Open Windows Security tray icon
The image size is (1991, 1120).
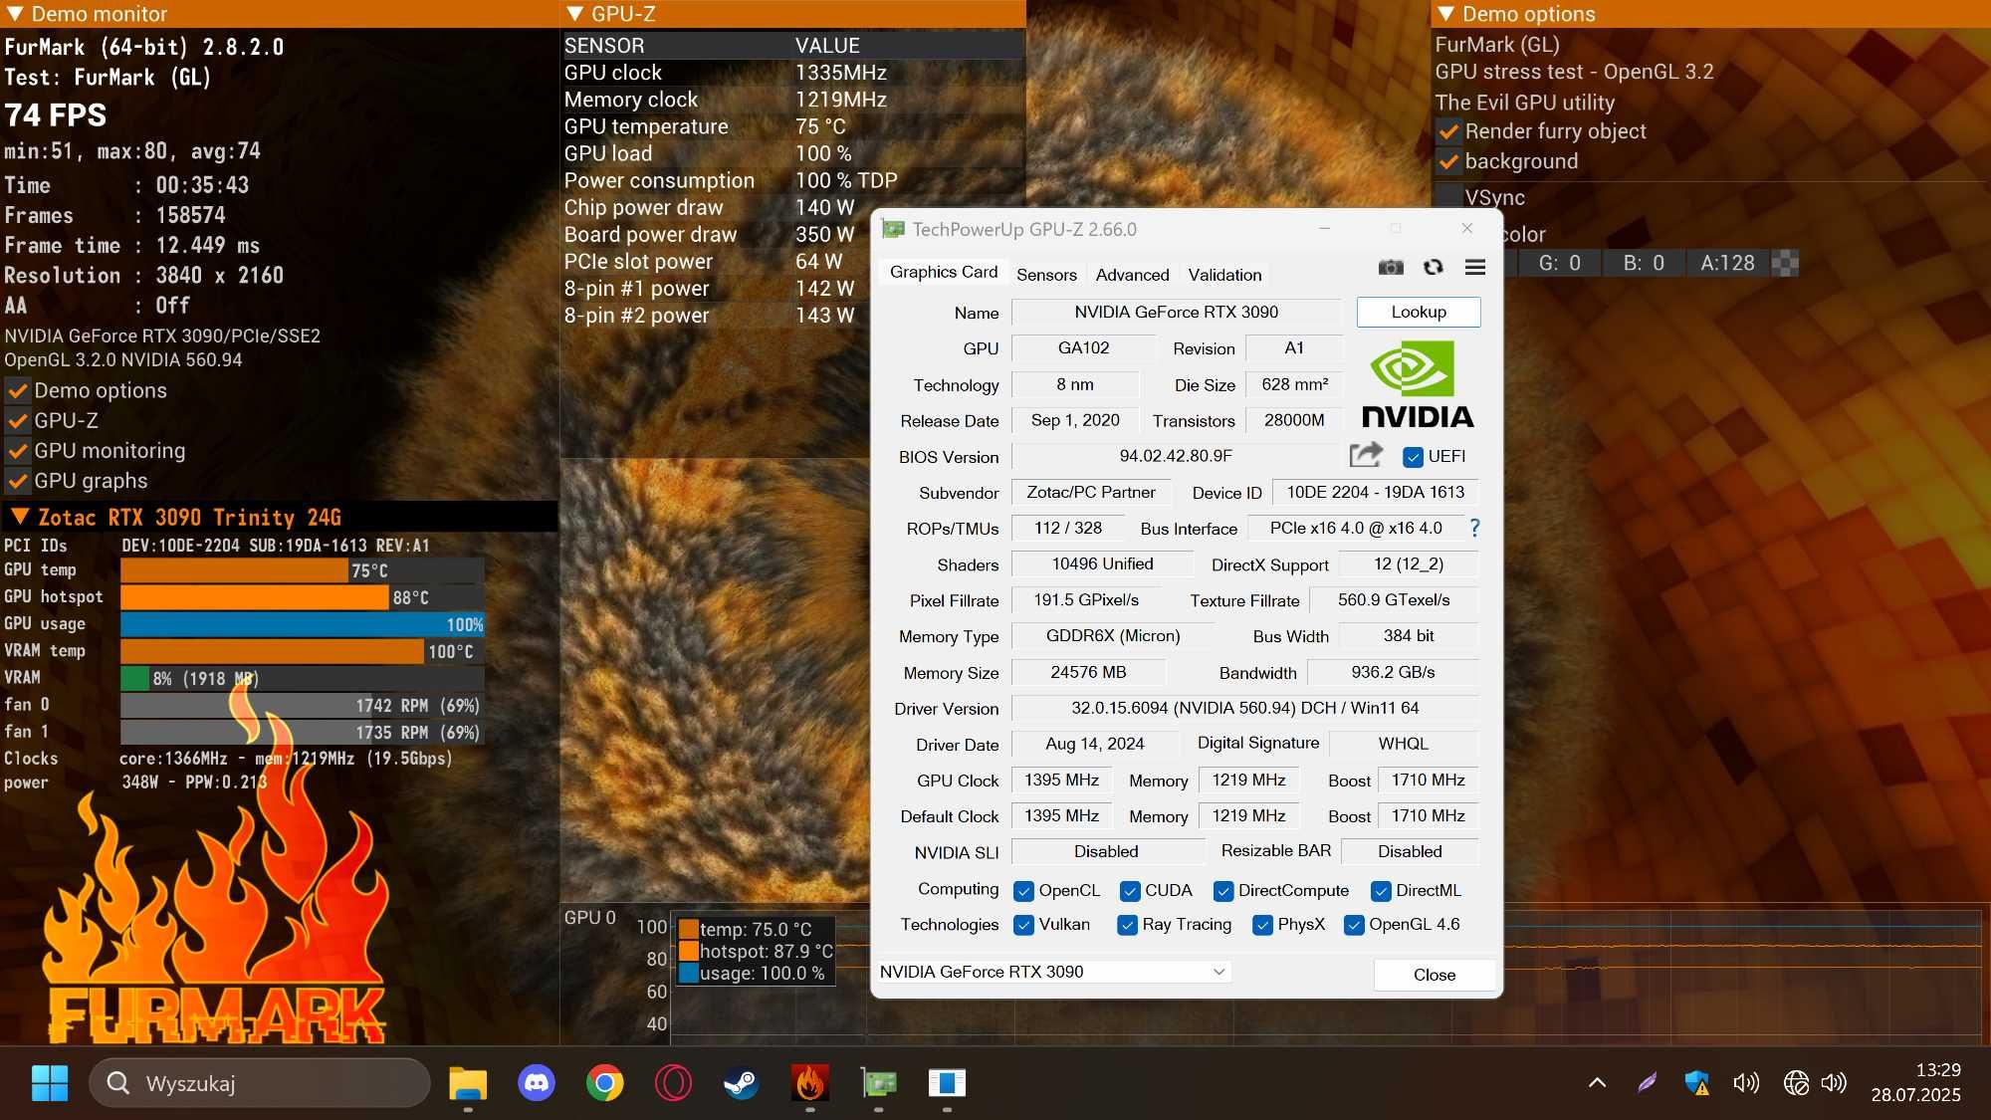click(x=1697, y=1082)
